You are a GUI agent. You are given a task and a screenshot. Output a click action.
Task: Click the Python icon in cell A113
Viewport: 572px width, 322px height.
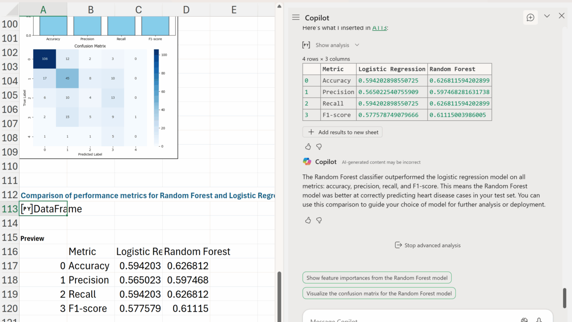(x=27, y=209)
